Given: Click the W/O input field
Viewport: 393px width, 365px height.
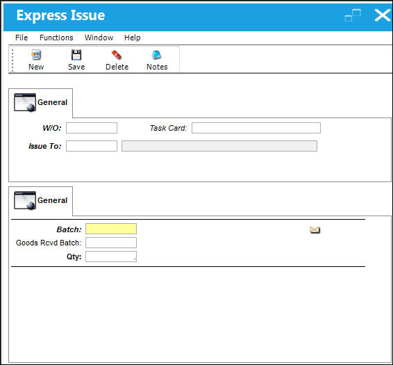Looking at the screenshot, I should pyautogui.click(x=92, y=128).
